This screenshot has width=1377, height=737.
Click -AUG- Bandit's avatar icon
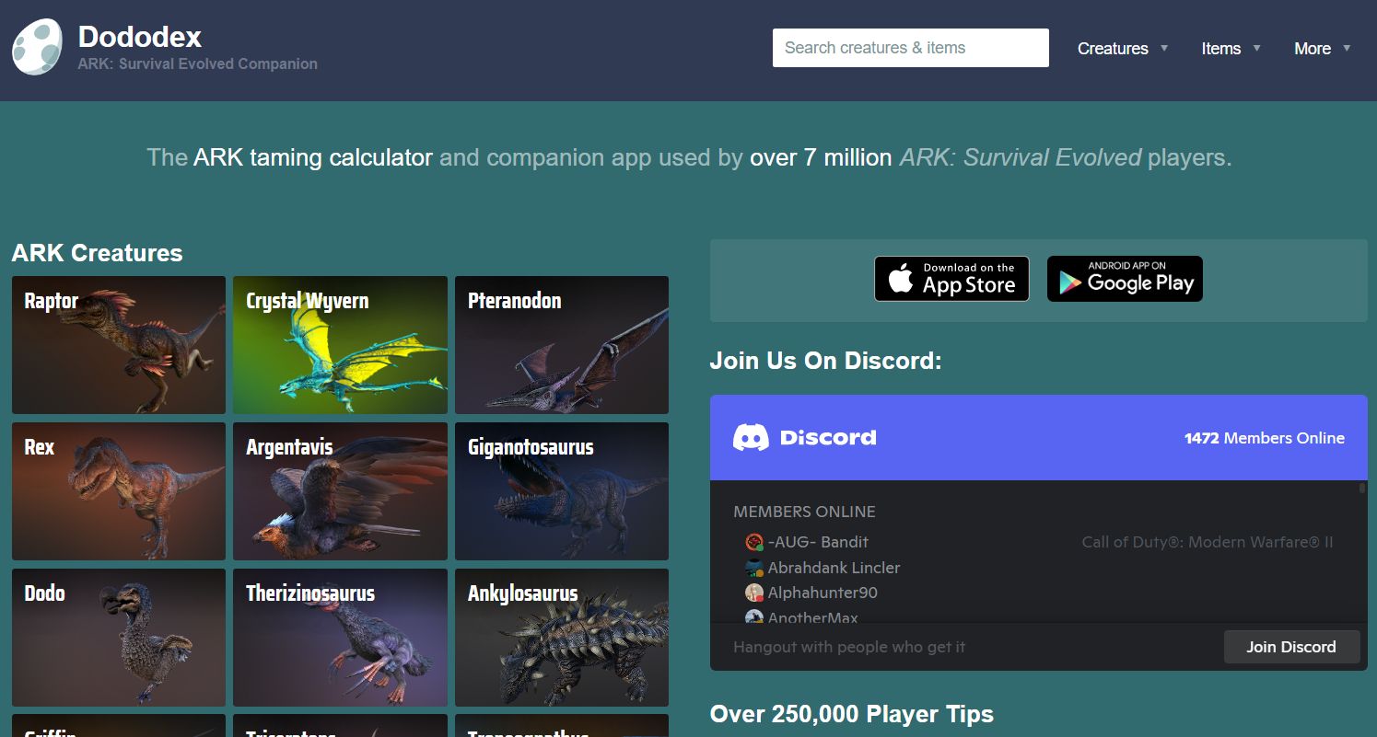click(754, 542)
